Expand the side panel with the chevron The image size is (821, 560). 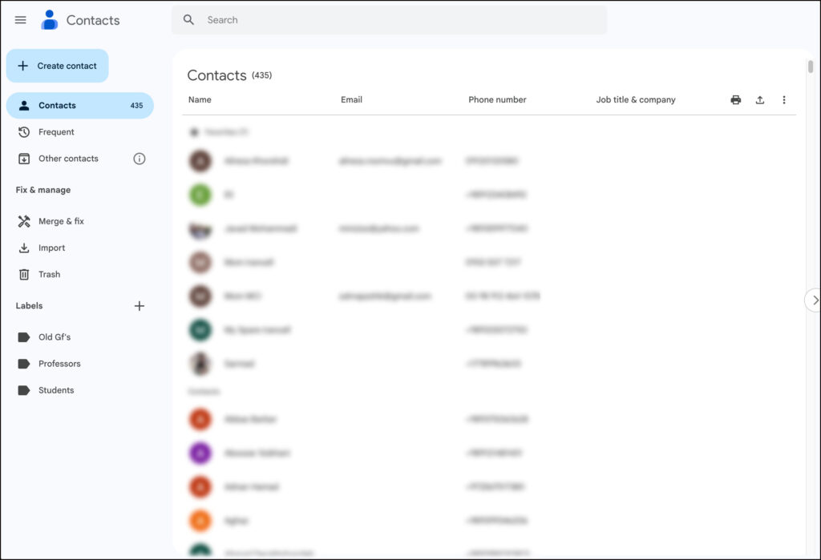click(813, 300)
